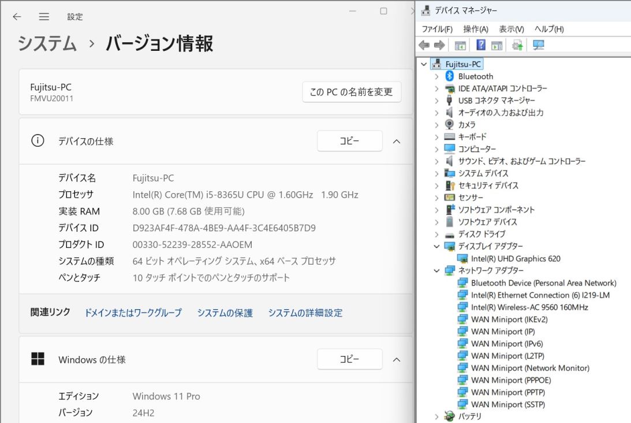This screenshot has height=423, width=631.
Task: Expand the カメラ device category
Action: click(x=437, y=125)
